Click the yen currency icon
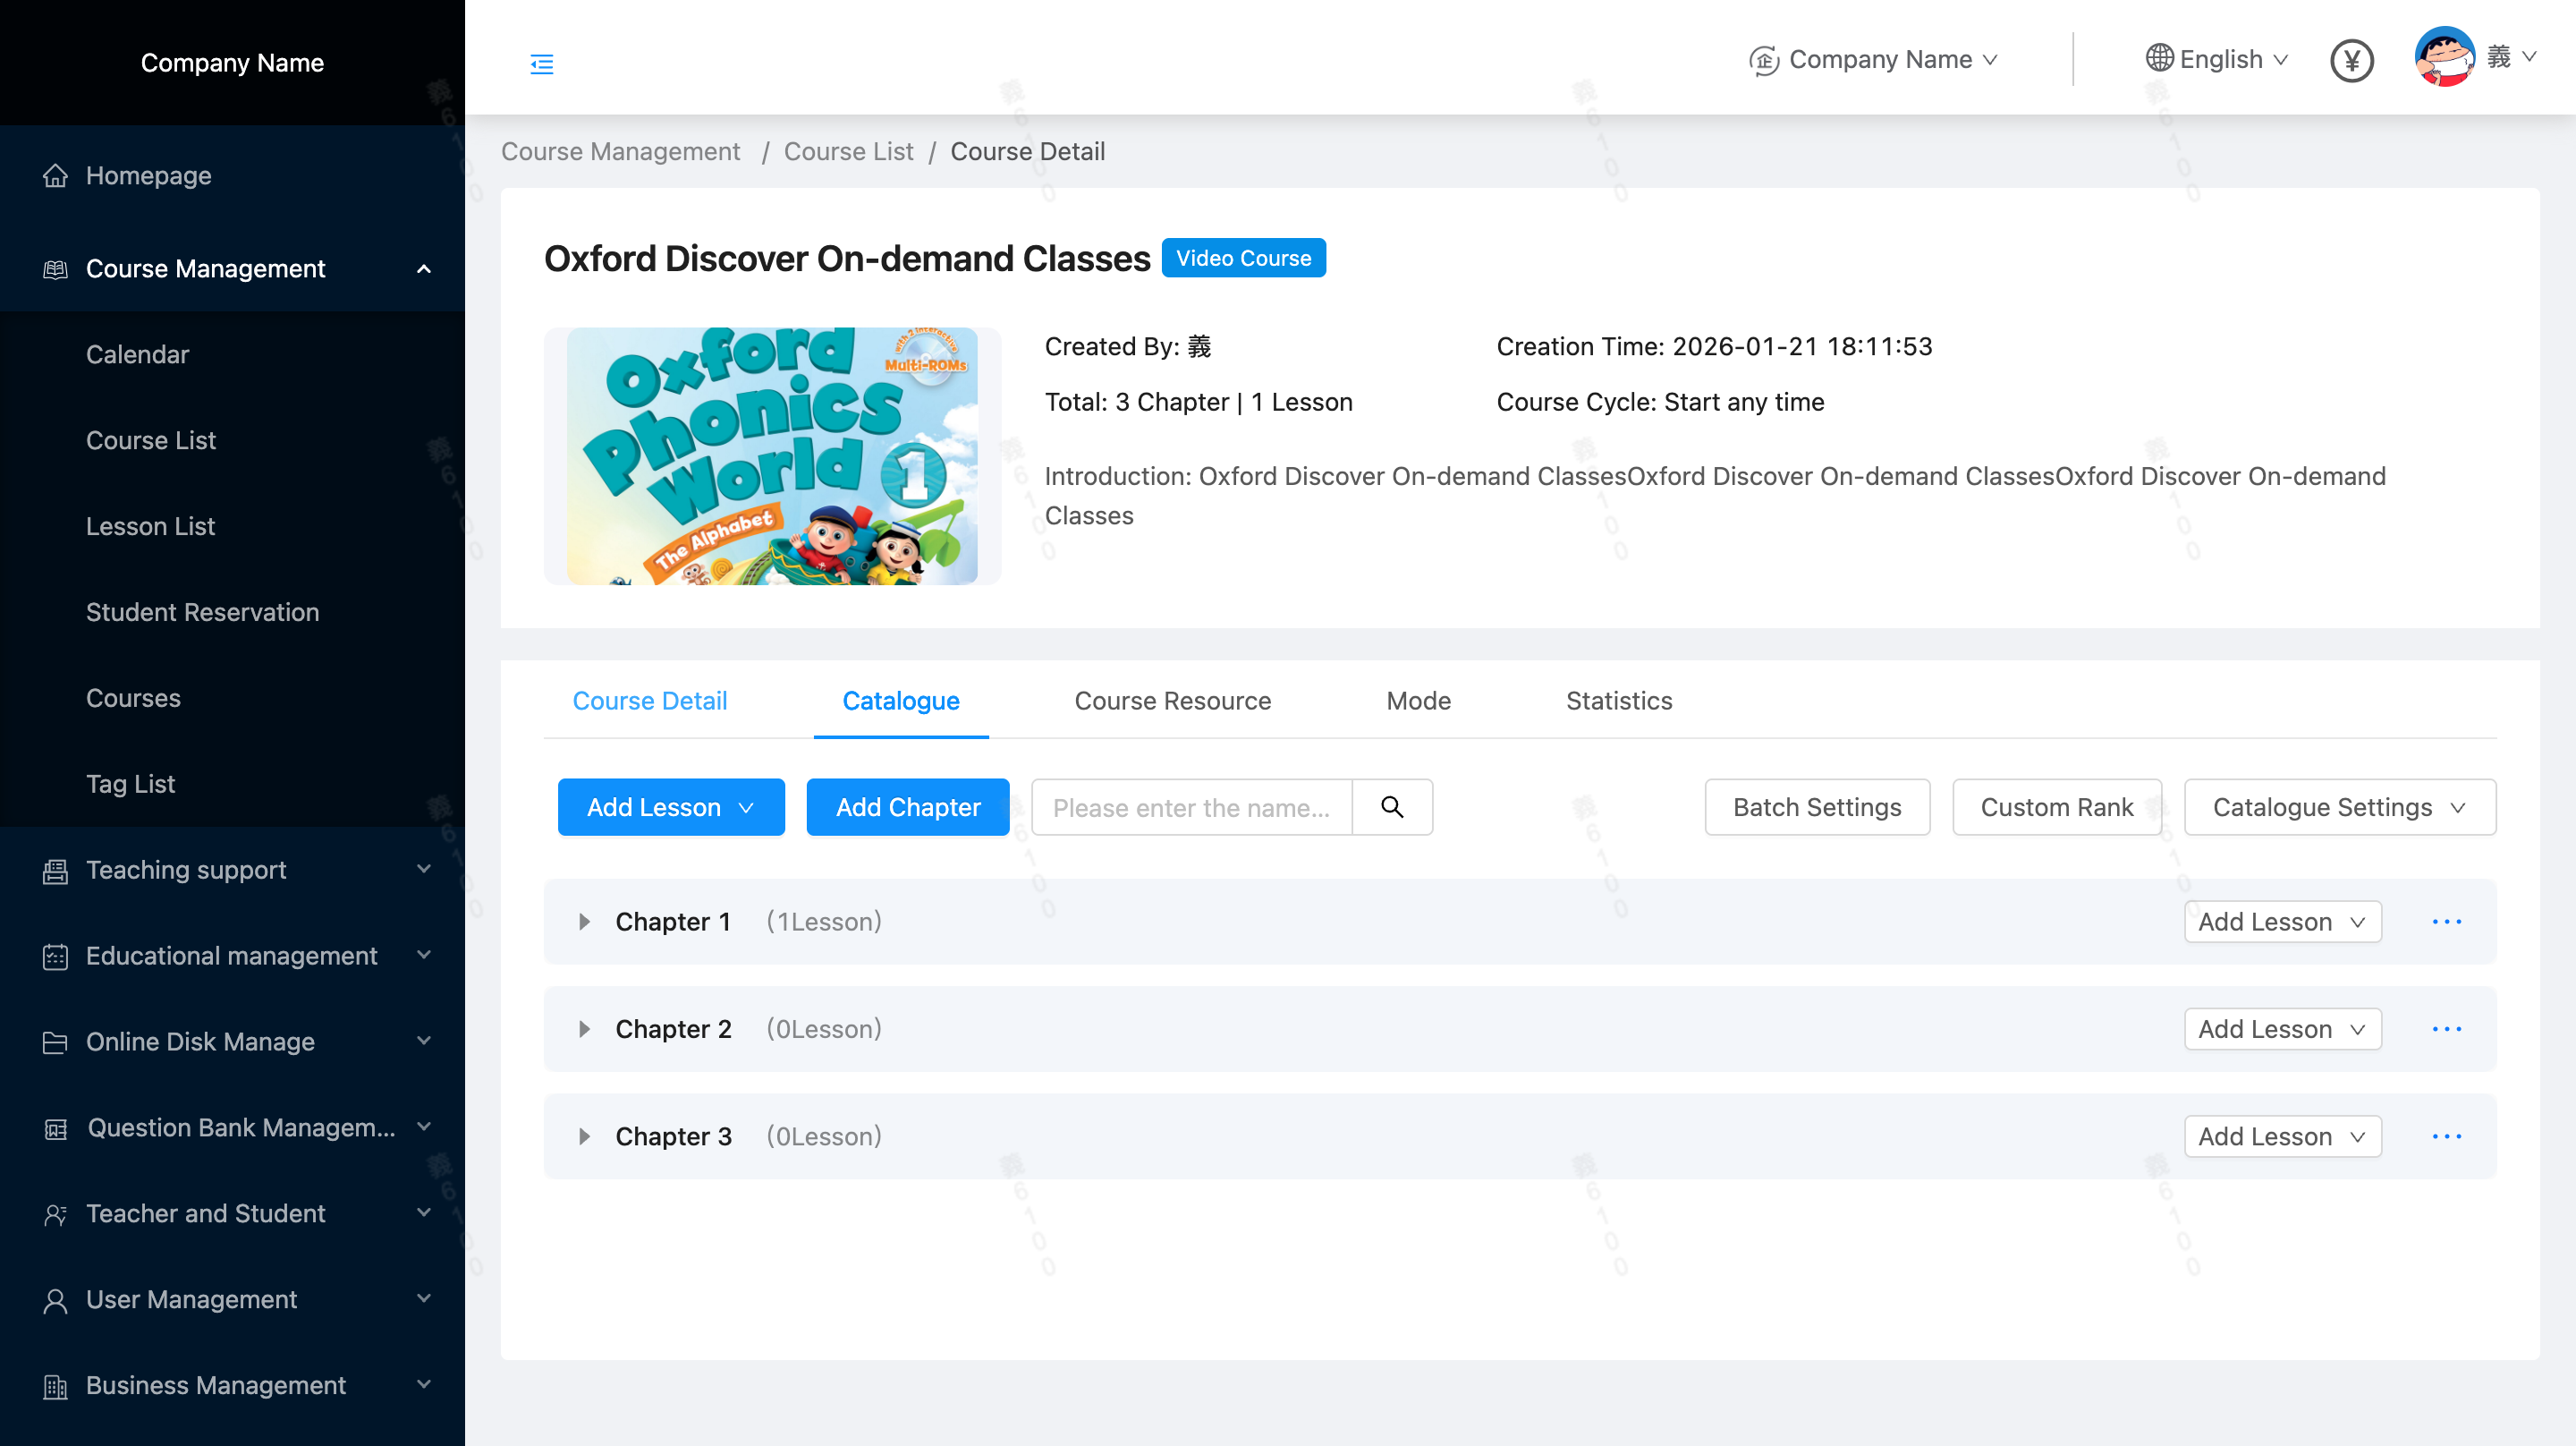The image size is (2576, 1446). pyautogui.click(x=2351, y=61)
